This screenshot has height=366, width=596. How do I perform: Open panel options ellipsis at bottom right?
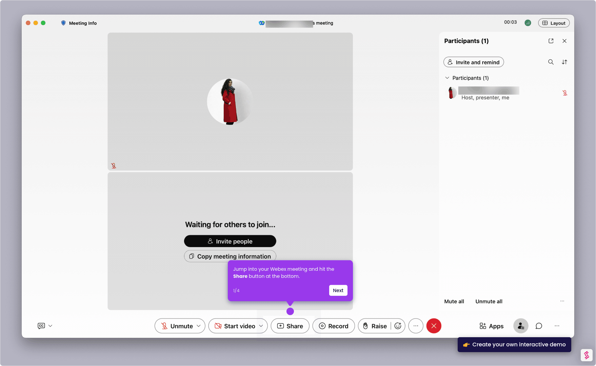click(x=557, y=326)
